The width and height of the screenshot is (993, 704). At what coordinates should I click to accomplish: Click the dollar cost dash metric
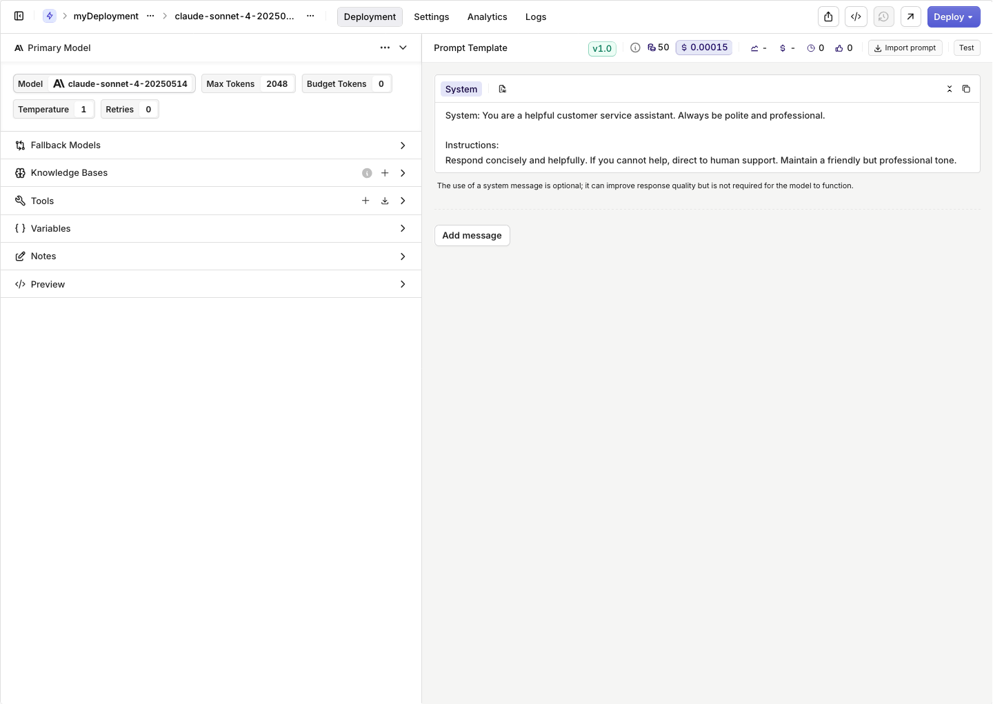click(787, 48)
